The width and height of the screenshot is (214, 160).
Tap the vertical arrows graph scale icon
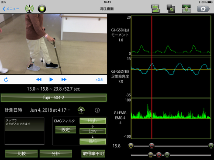[186, 9]
